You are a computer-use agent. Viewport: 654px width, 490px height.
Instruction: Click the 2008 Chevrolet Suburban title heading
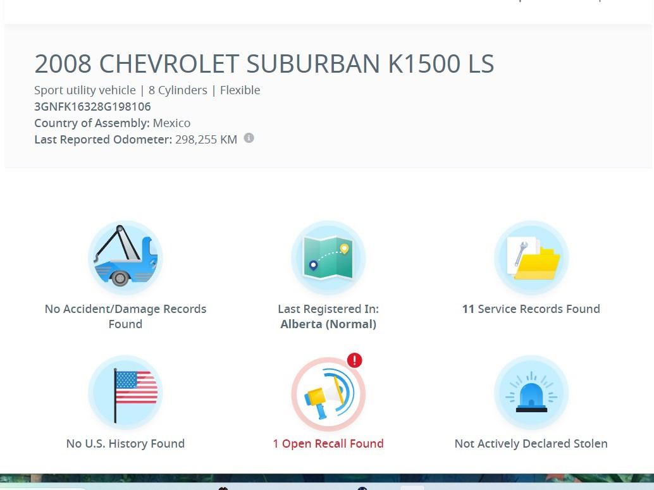click(x=264, y=64)
